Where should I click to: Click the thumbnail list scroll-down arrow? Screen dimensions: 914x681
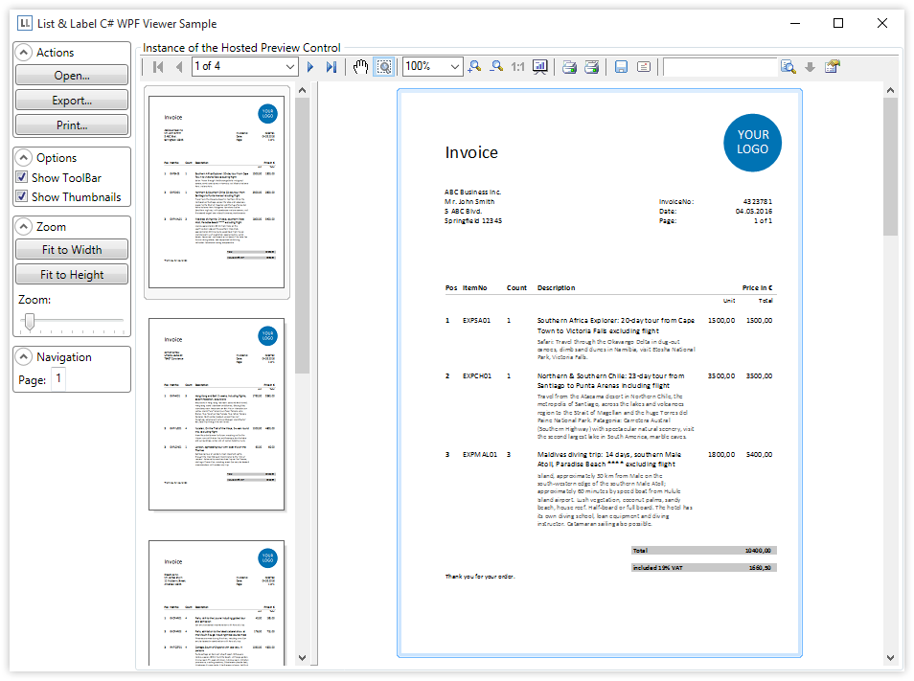pos(302,658)
